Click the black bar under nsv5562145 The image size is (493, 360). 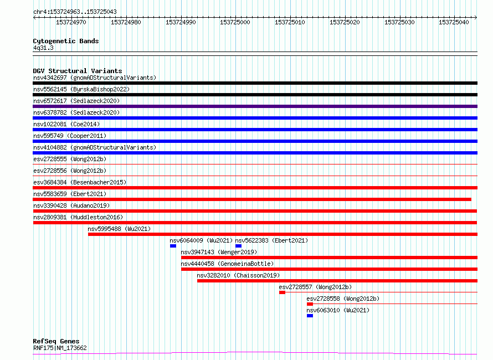click(x=255, y=95)
